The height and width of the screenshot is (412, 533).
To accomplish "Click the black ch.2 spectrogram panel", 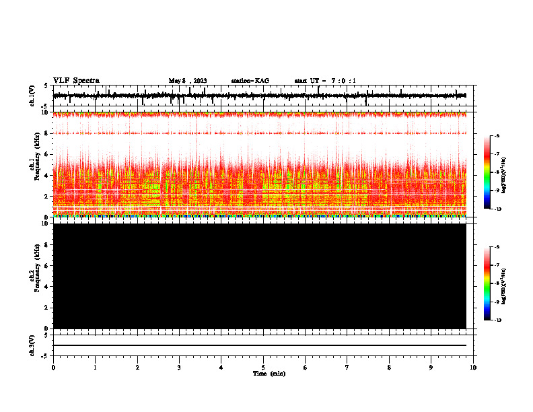I will 260,276.
